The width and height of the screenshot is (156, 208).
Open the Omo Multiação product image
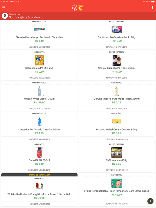(x=116, y=30)
